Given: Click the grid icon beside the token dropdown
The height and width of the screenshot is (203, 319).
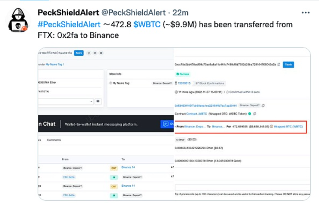Looking at the screenshot, I should [98, 101].
